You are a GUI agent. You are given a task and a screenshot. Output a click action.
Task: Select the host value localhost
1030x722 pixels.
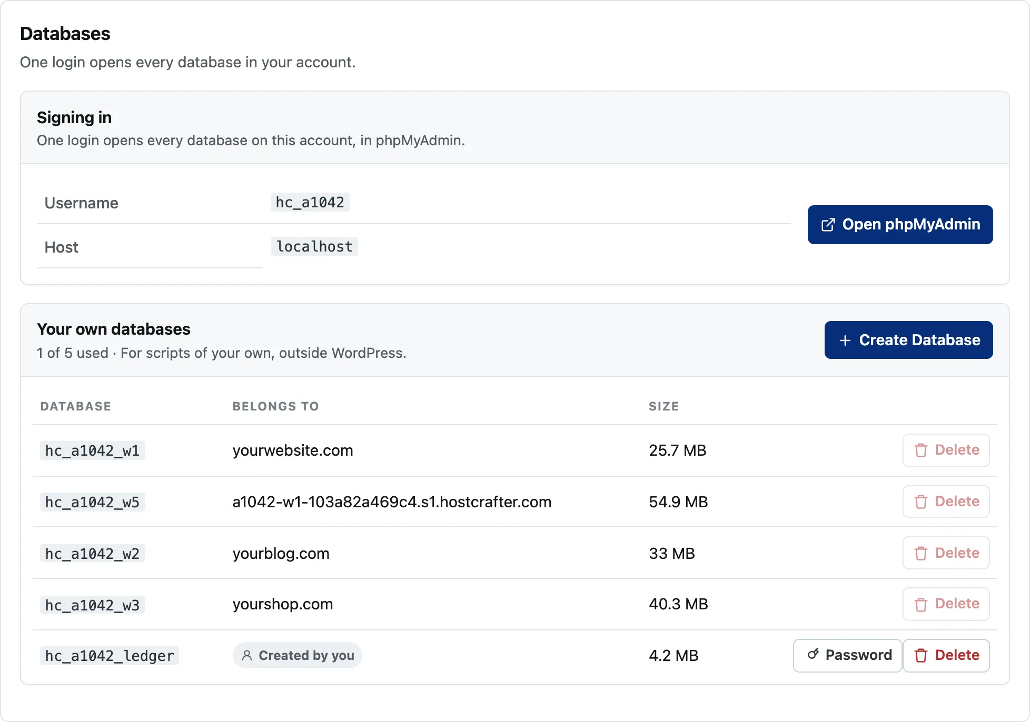point(314,247)
